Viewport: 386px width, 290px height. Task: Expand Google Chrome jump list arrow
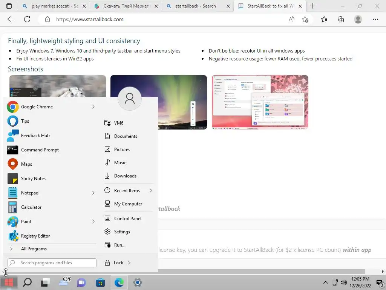click(x=93, y=107)
